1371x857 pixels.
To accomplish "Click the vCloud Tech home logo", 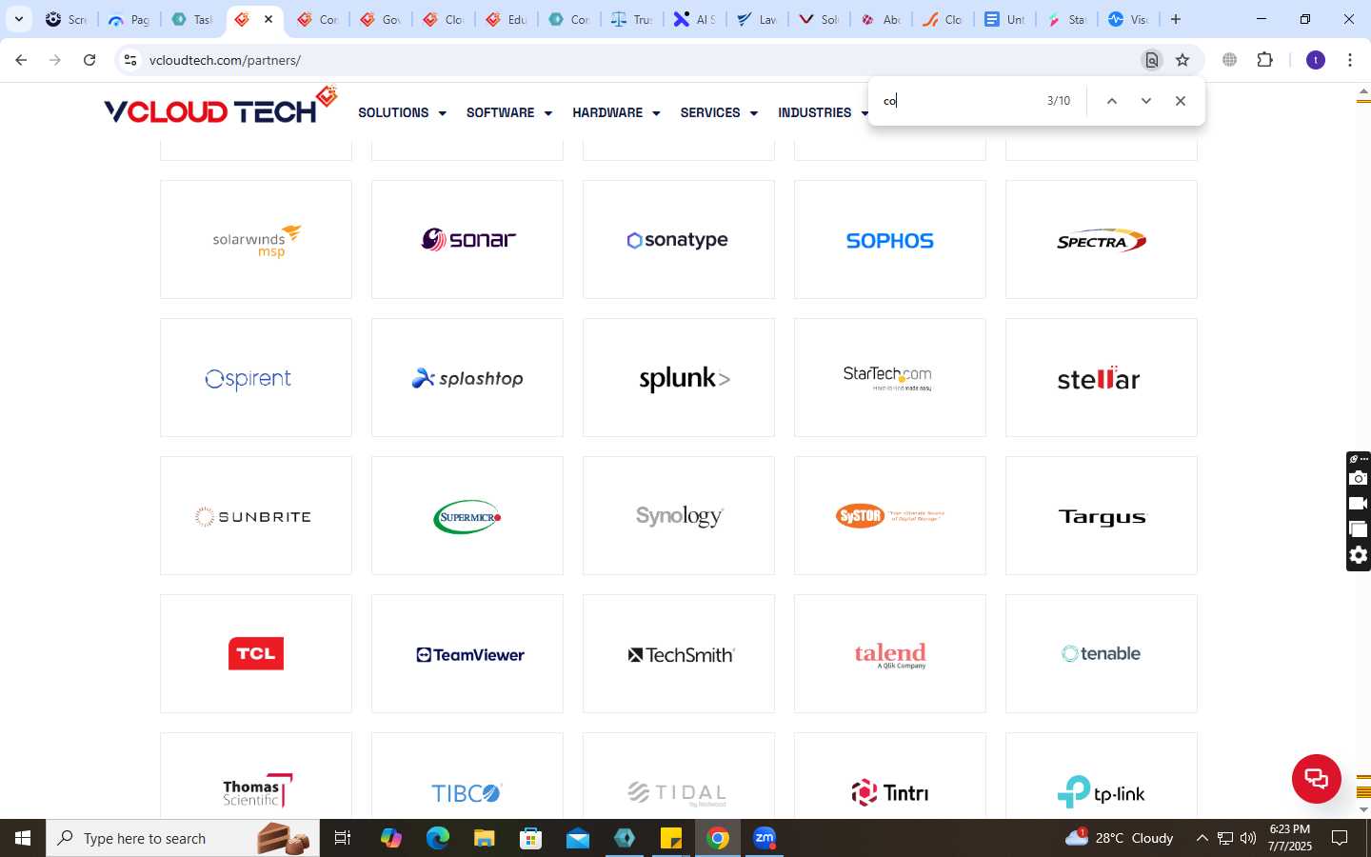I will tap(220, 108).
